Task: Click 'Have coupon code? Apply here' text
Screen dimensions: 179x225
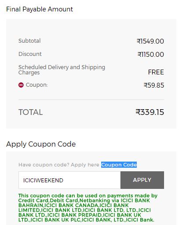Action: (59, 165)
